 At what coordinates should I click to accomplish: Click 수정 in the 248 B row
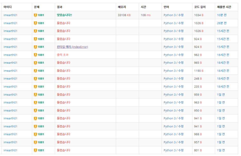pos(181,78)
